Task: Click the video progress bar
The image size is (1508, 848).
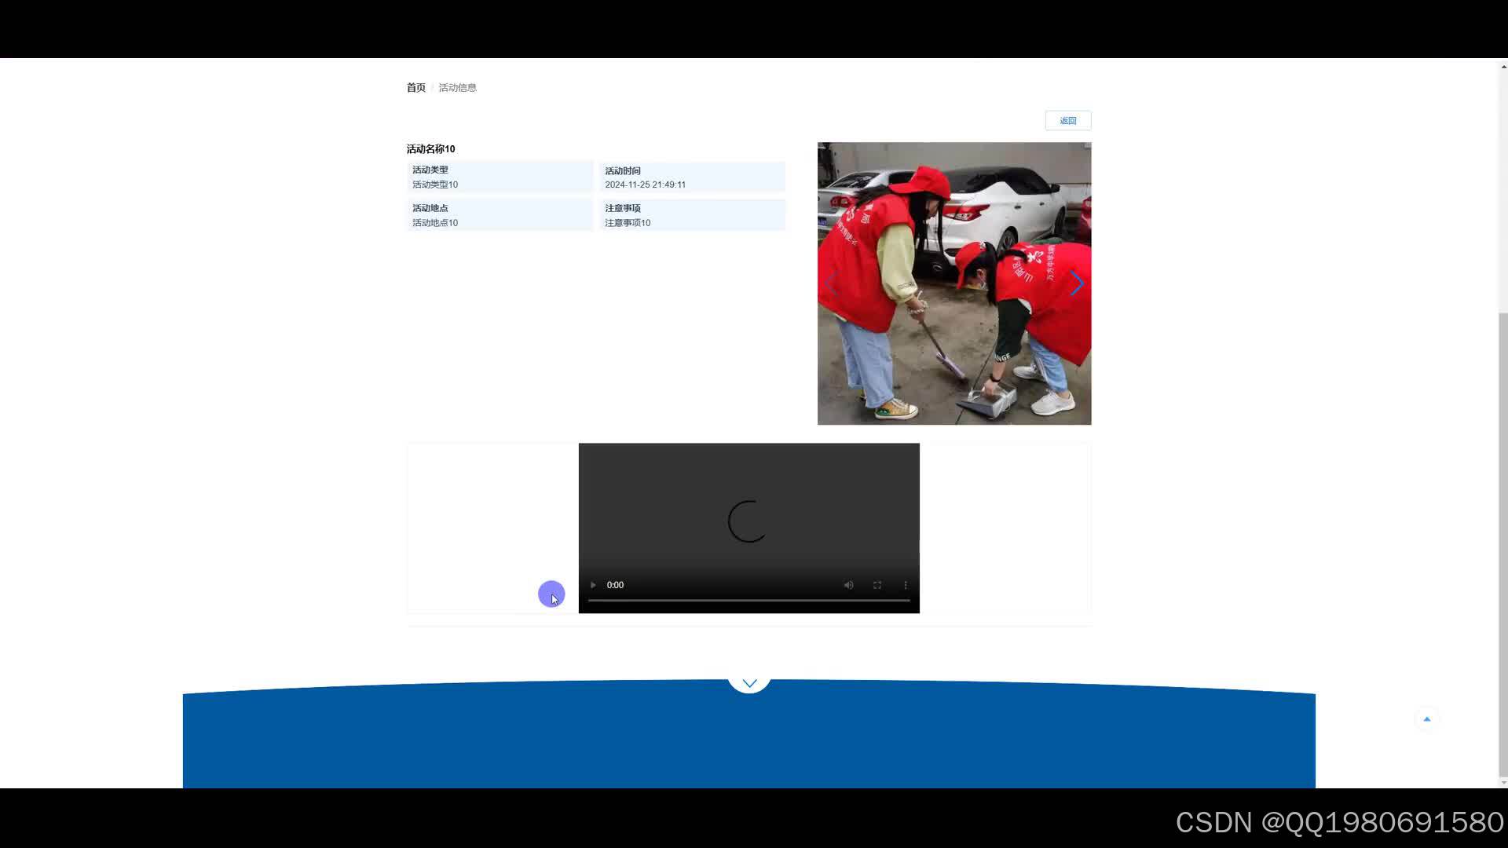Action: [x=749, y=601]
